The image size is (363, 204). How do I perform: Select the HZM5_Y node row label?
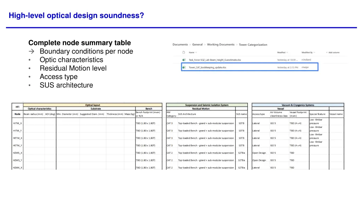(x=17, y=160)
